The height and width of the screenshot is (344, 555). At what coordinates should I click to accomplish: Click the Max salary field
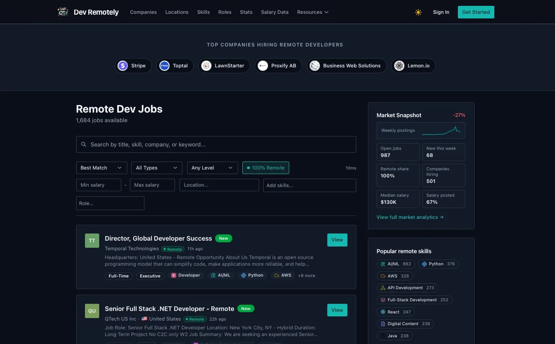pos(152,185)
